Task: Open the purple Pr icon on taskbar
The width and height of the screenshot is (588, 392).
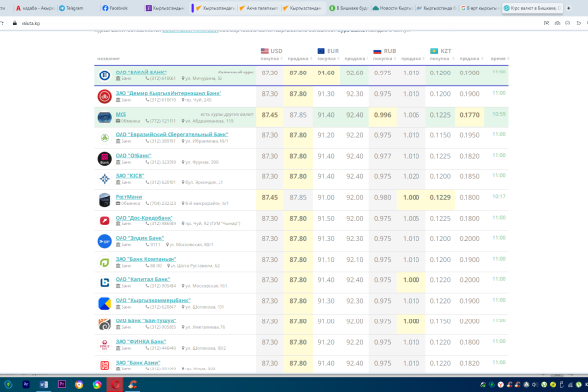Action: pyautogui.click(x=62, y=384)
